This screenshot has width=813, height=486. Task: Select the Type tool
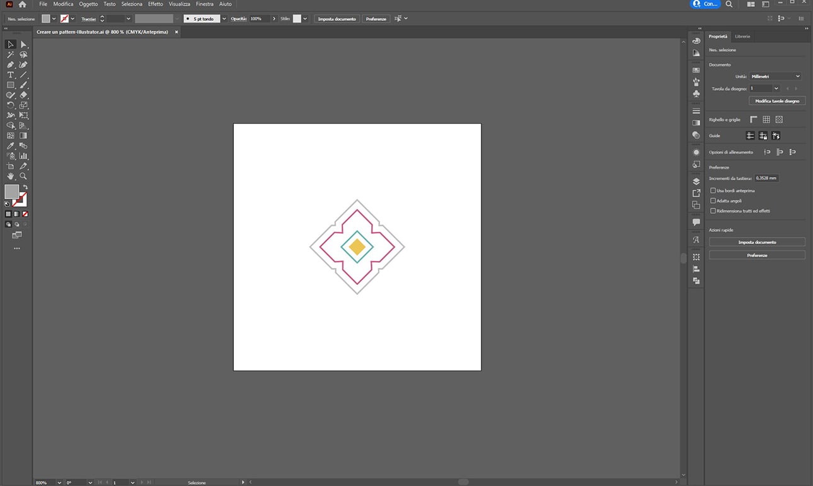coord(10,75)
